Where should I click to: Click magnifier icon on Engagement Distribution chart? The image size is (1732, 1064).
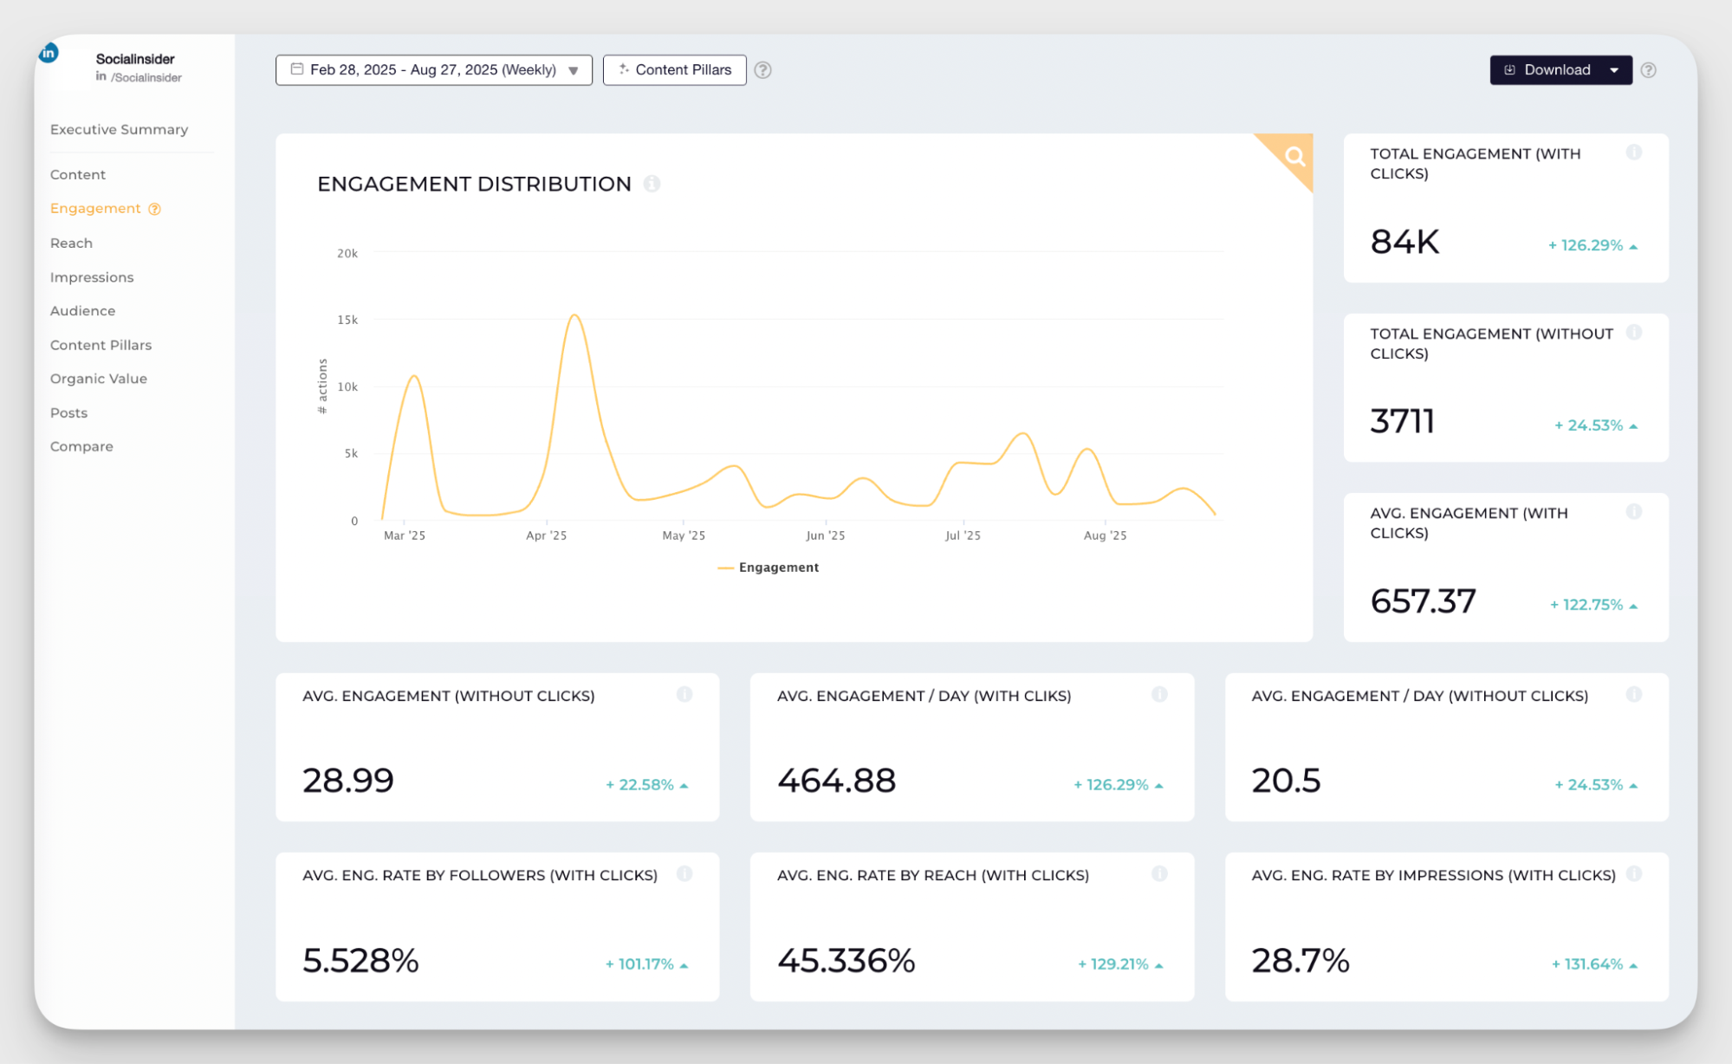coord(1294,157)
